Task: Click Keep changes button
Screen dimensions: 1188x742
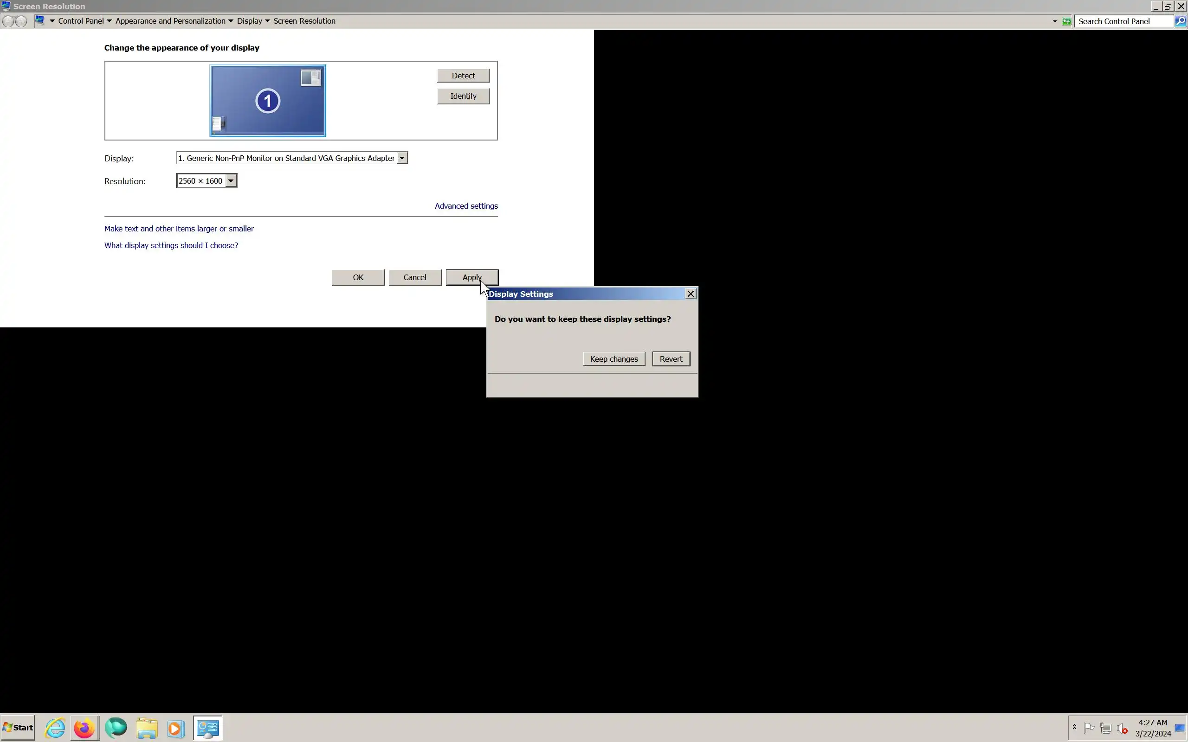Action: [x=613, y=359]
